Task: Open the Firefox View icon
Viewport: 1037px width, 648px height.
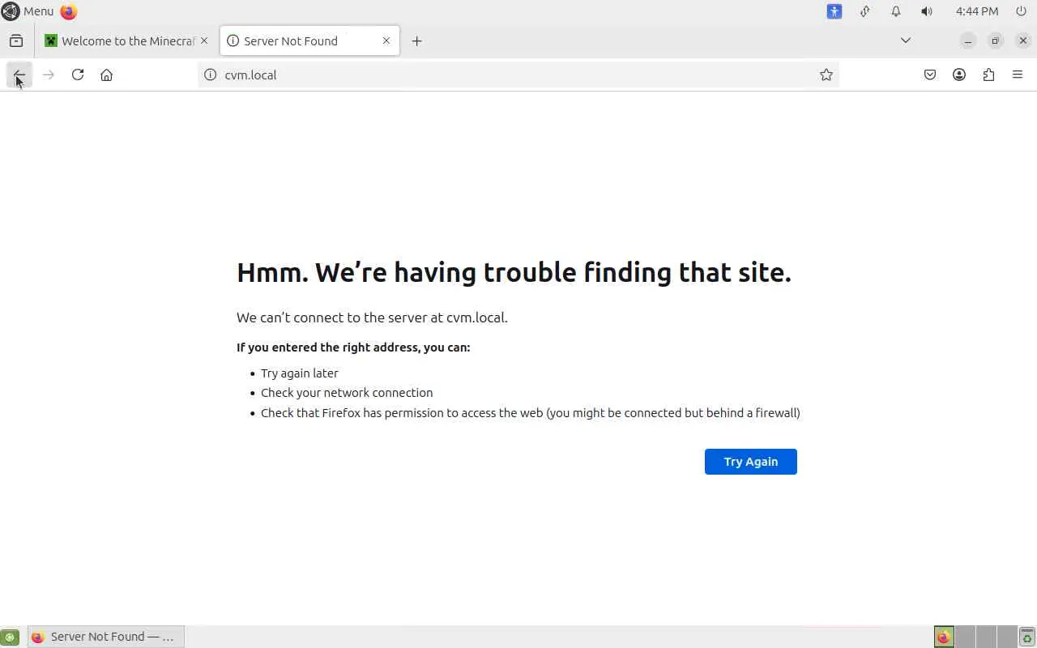Action: pyautogui.click(x=16, y=40)
